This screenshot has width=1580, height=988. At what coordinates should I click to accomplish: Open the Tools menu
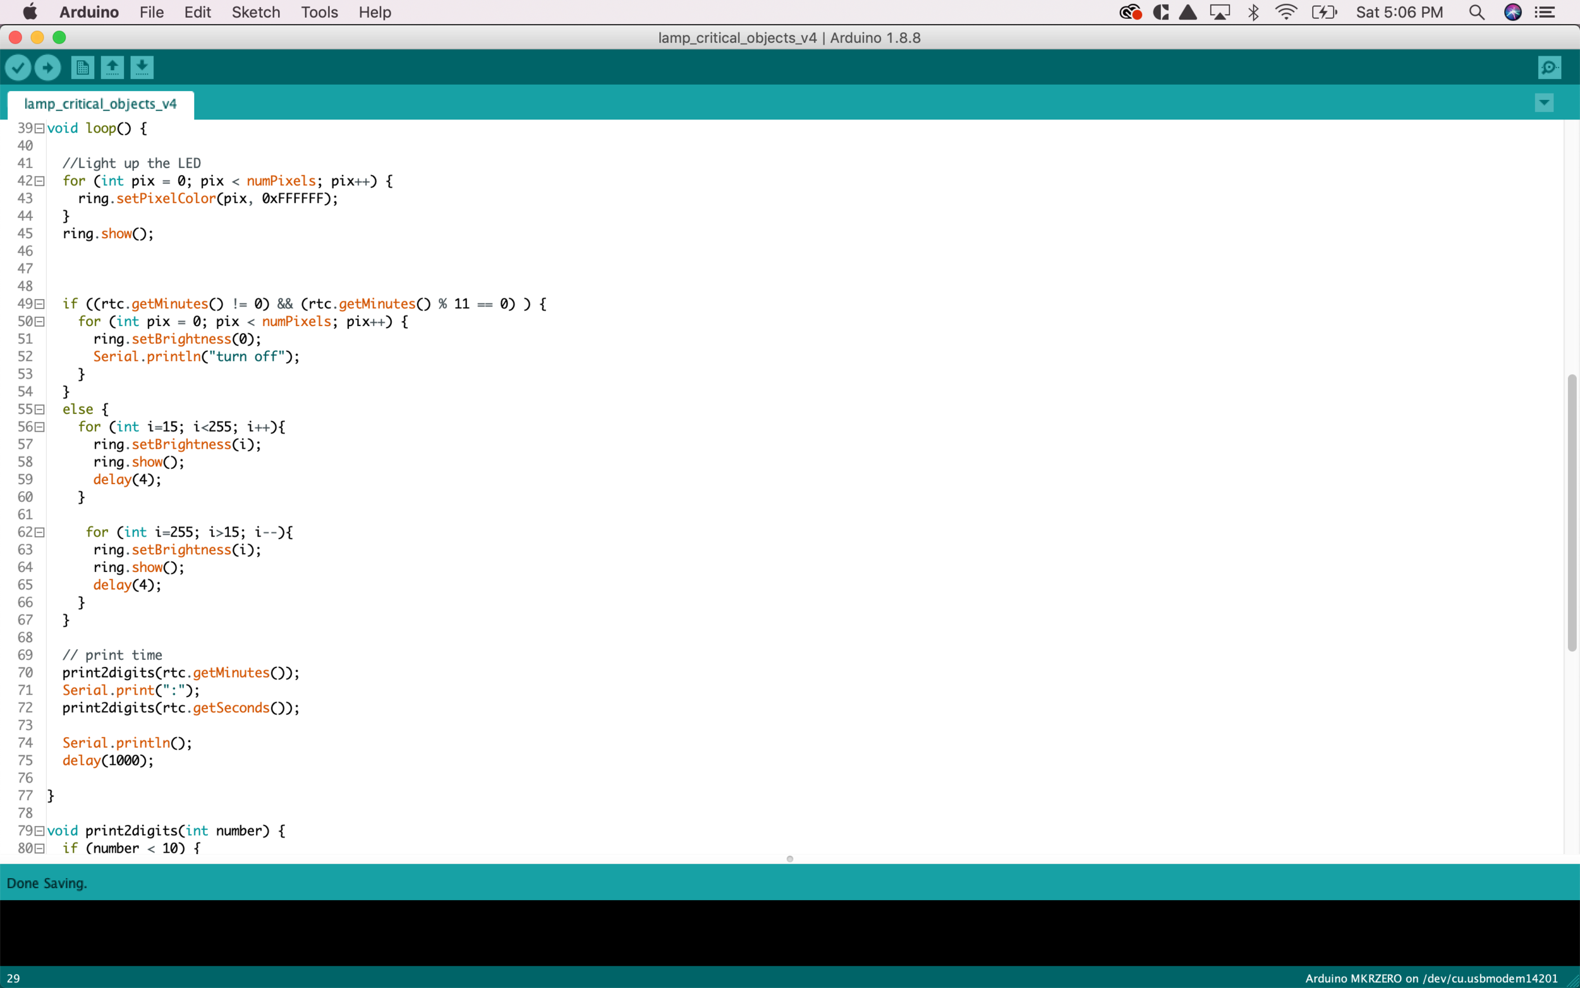(x=319, y=13)
